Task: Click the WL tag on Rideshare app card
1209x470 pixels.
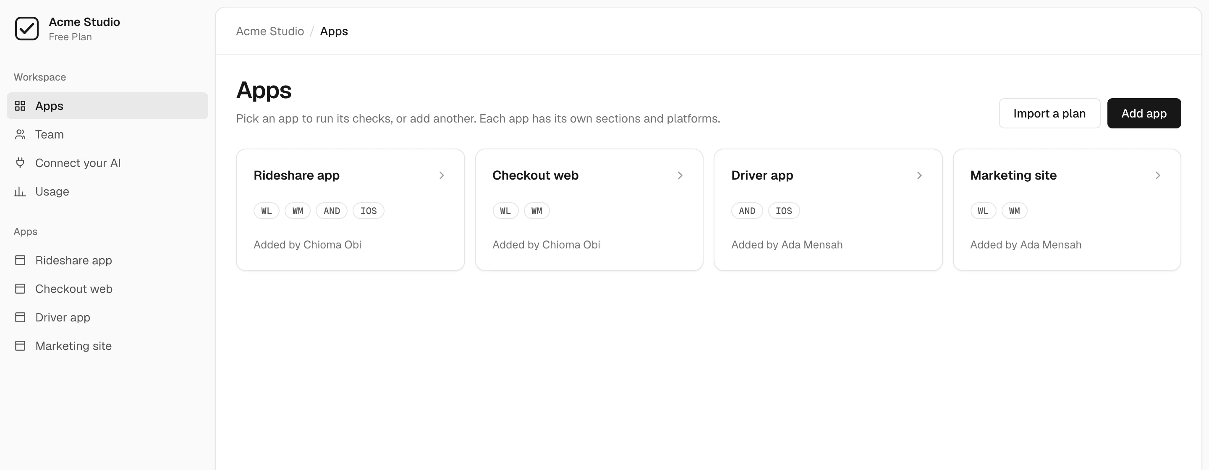Action: click(x=267, y=211)
